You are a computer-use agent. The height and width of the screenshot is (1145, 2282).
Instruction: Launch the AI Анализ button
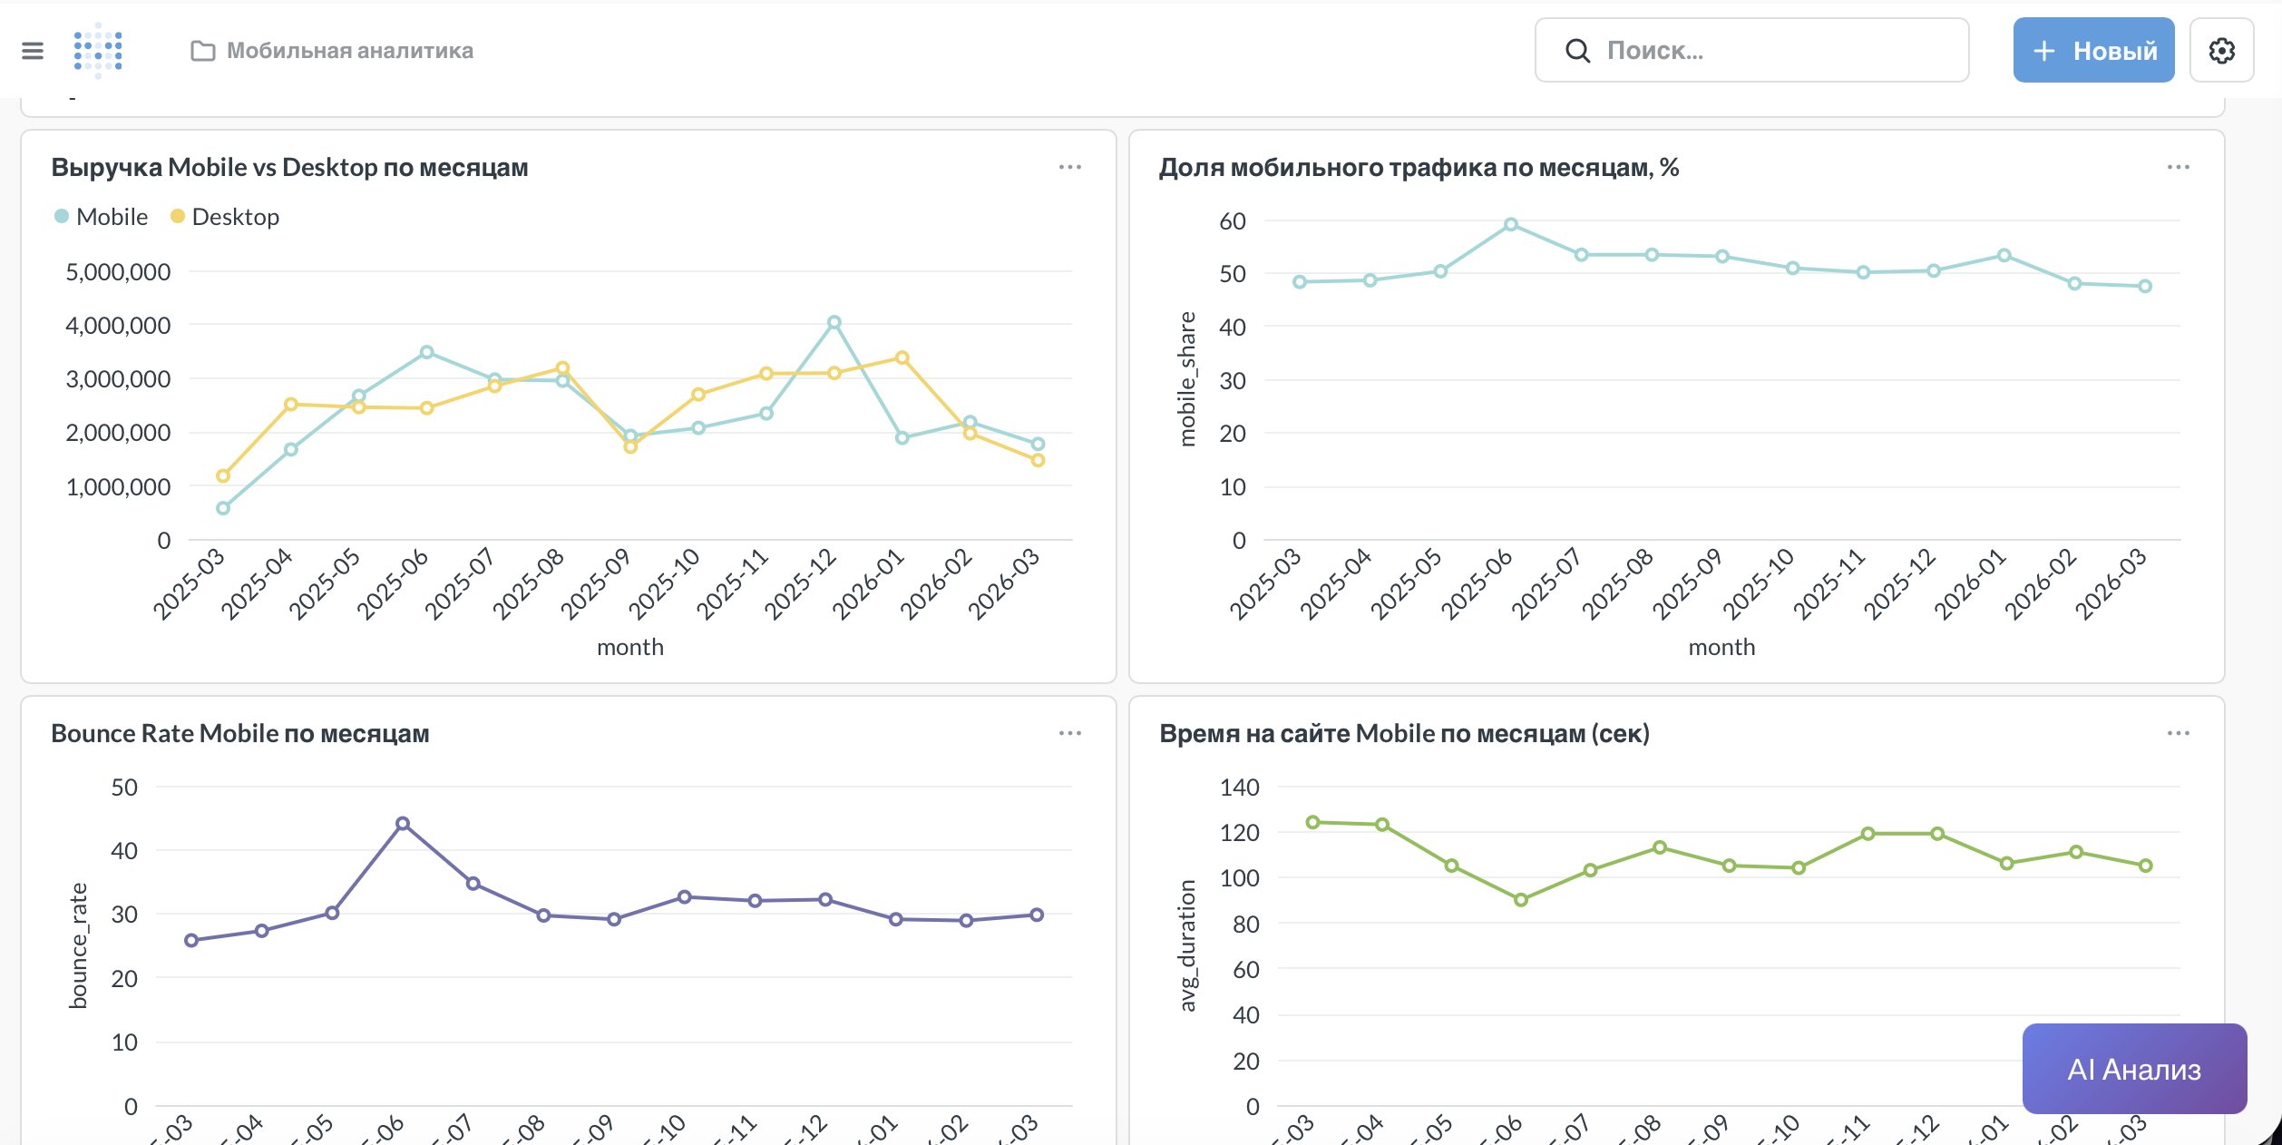(2133, 1069)
